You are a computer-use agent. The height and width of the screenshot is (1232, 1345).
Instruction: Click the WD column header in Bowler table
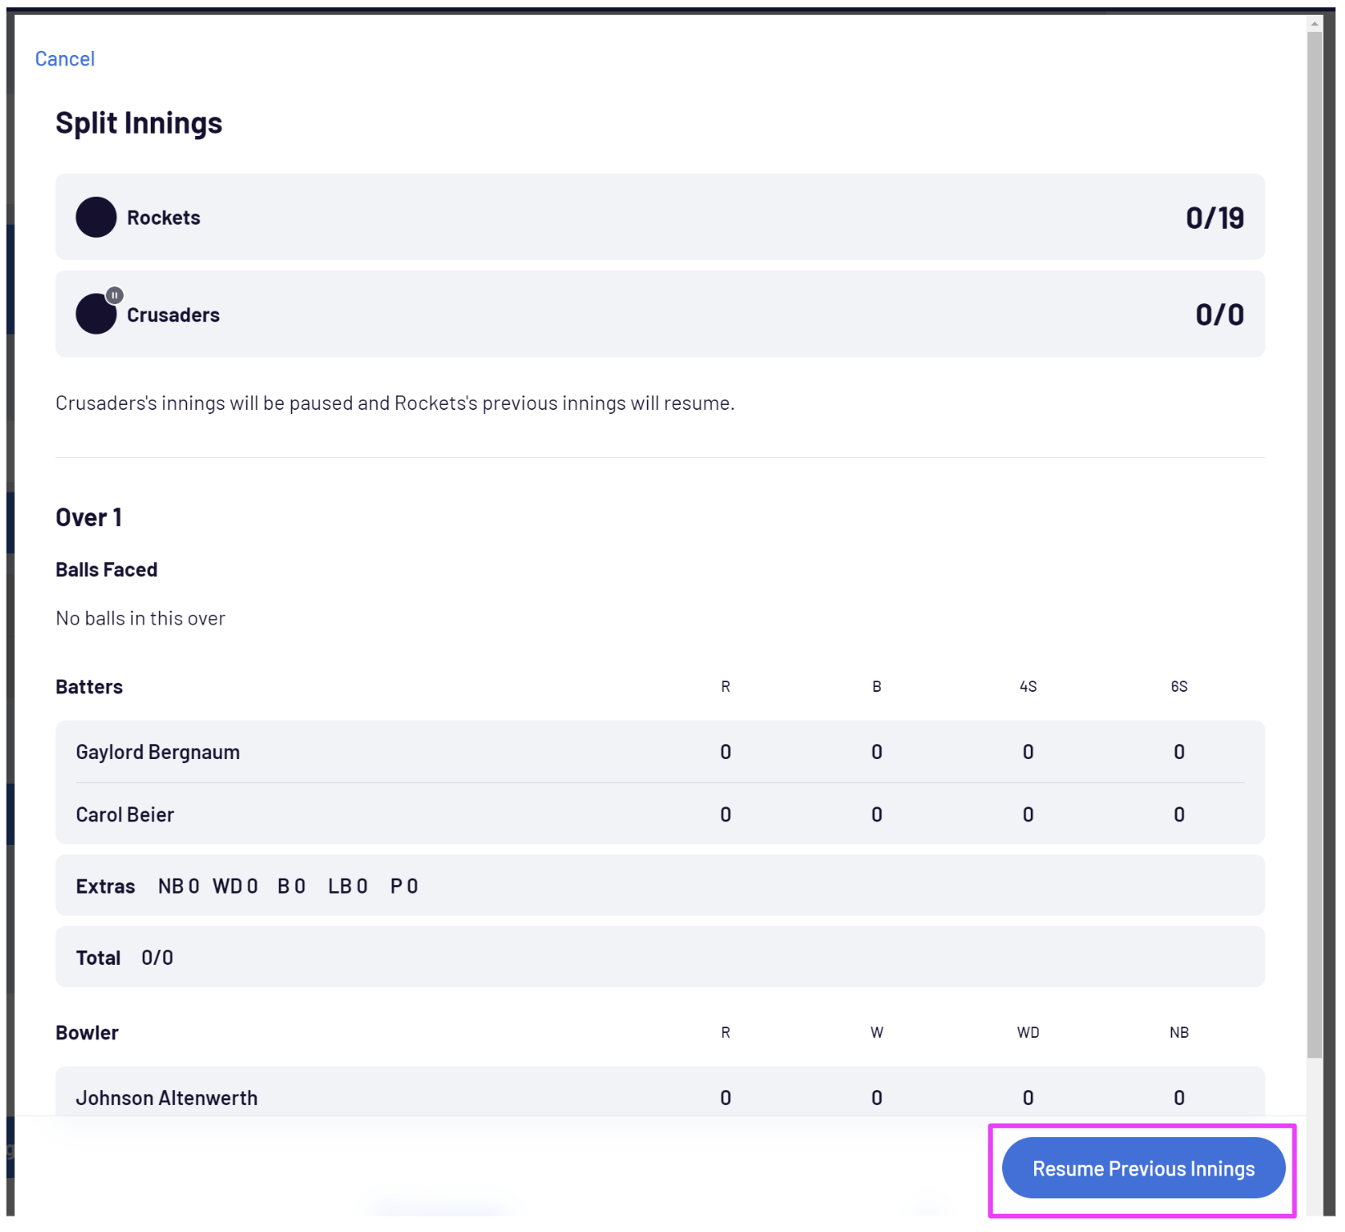(x=1028, y=1033)
